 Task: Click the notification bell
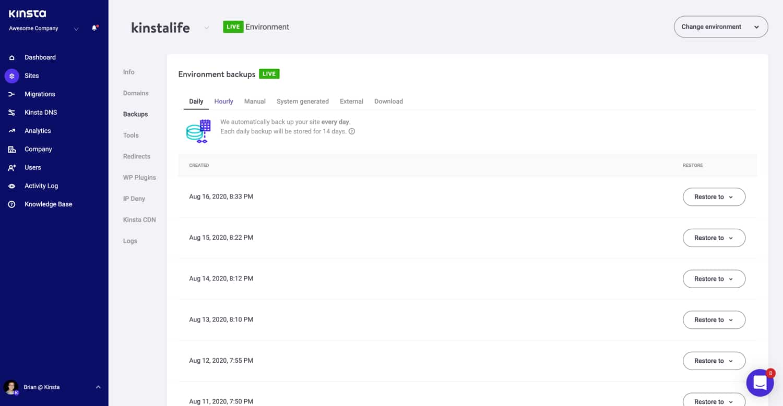point(94,28)
